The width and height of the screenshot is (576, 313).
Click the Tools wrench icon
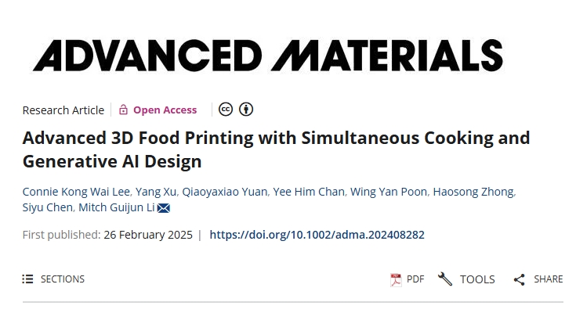click(x=445, y=279)
